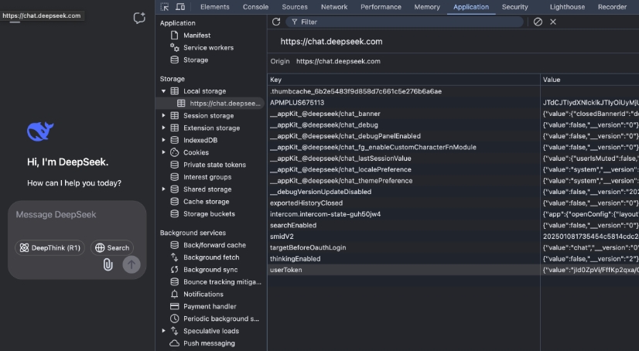Viewport: 639px width, 351px height.
Task: Click the DevTools inspect element icon
Action: (x=166, y=7)
